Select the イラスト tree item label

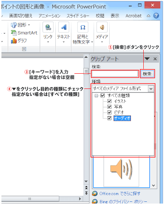[120, 101]
